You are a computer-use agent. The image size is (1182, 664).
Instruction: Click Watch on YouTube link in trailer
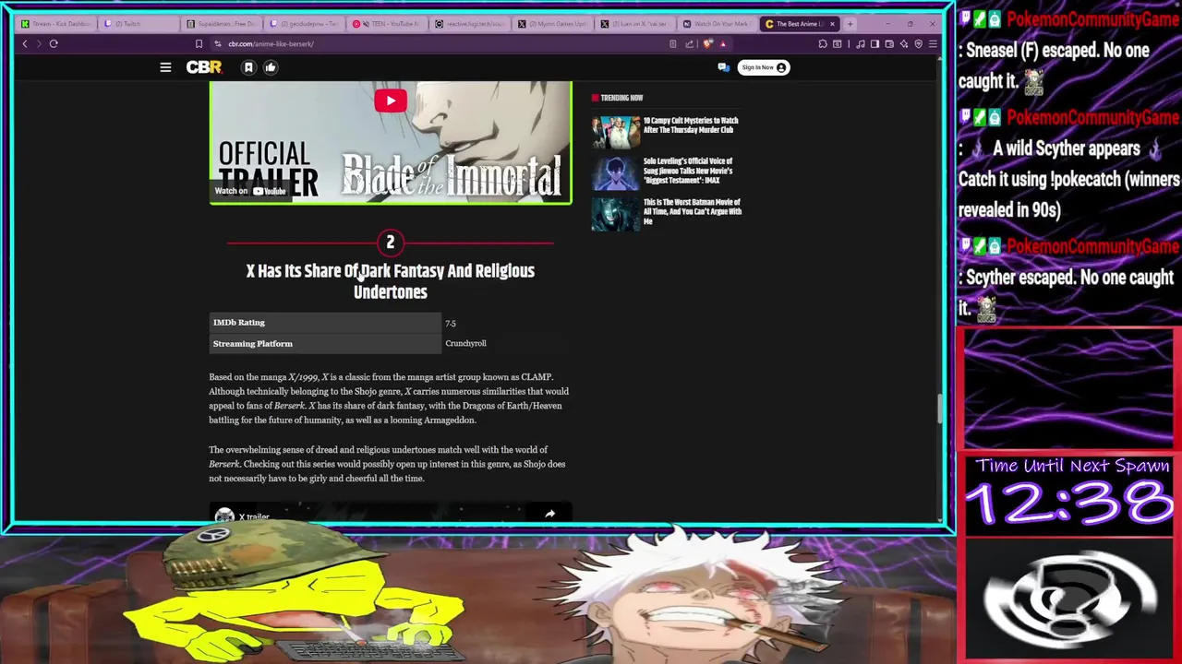(251, 191)
